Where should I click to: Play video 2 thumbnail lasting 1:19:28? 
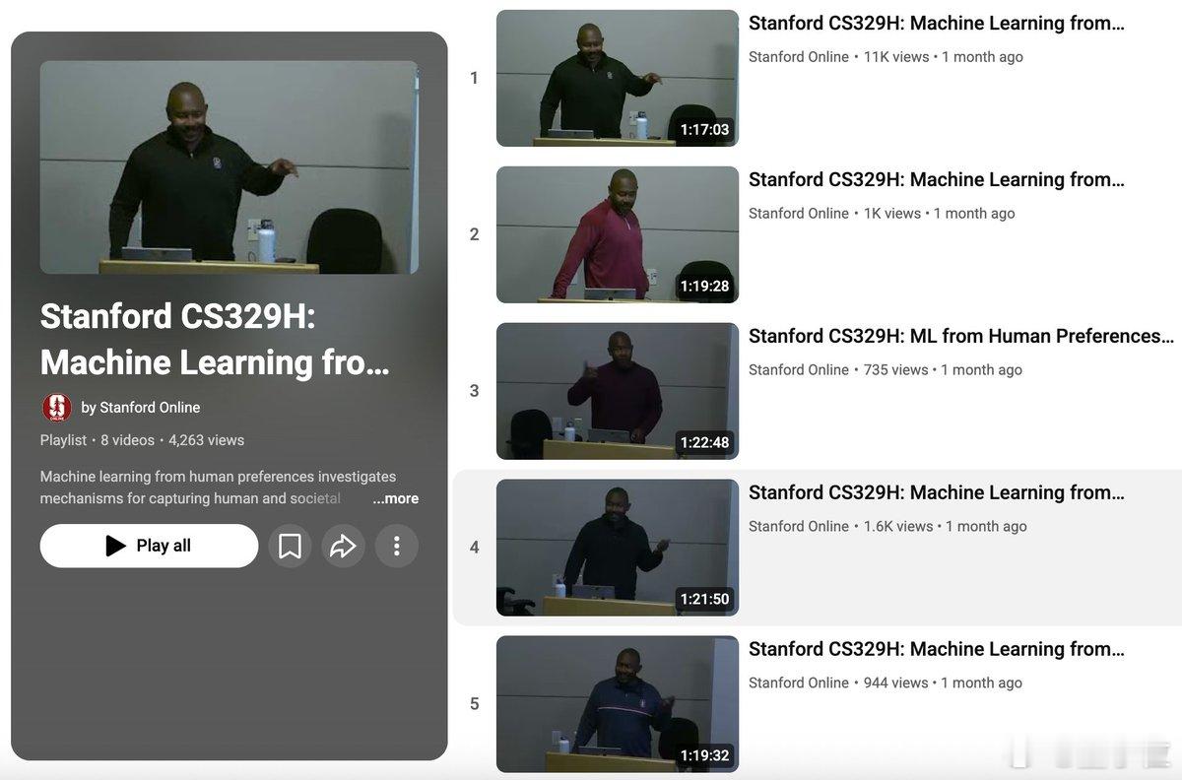618,234
